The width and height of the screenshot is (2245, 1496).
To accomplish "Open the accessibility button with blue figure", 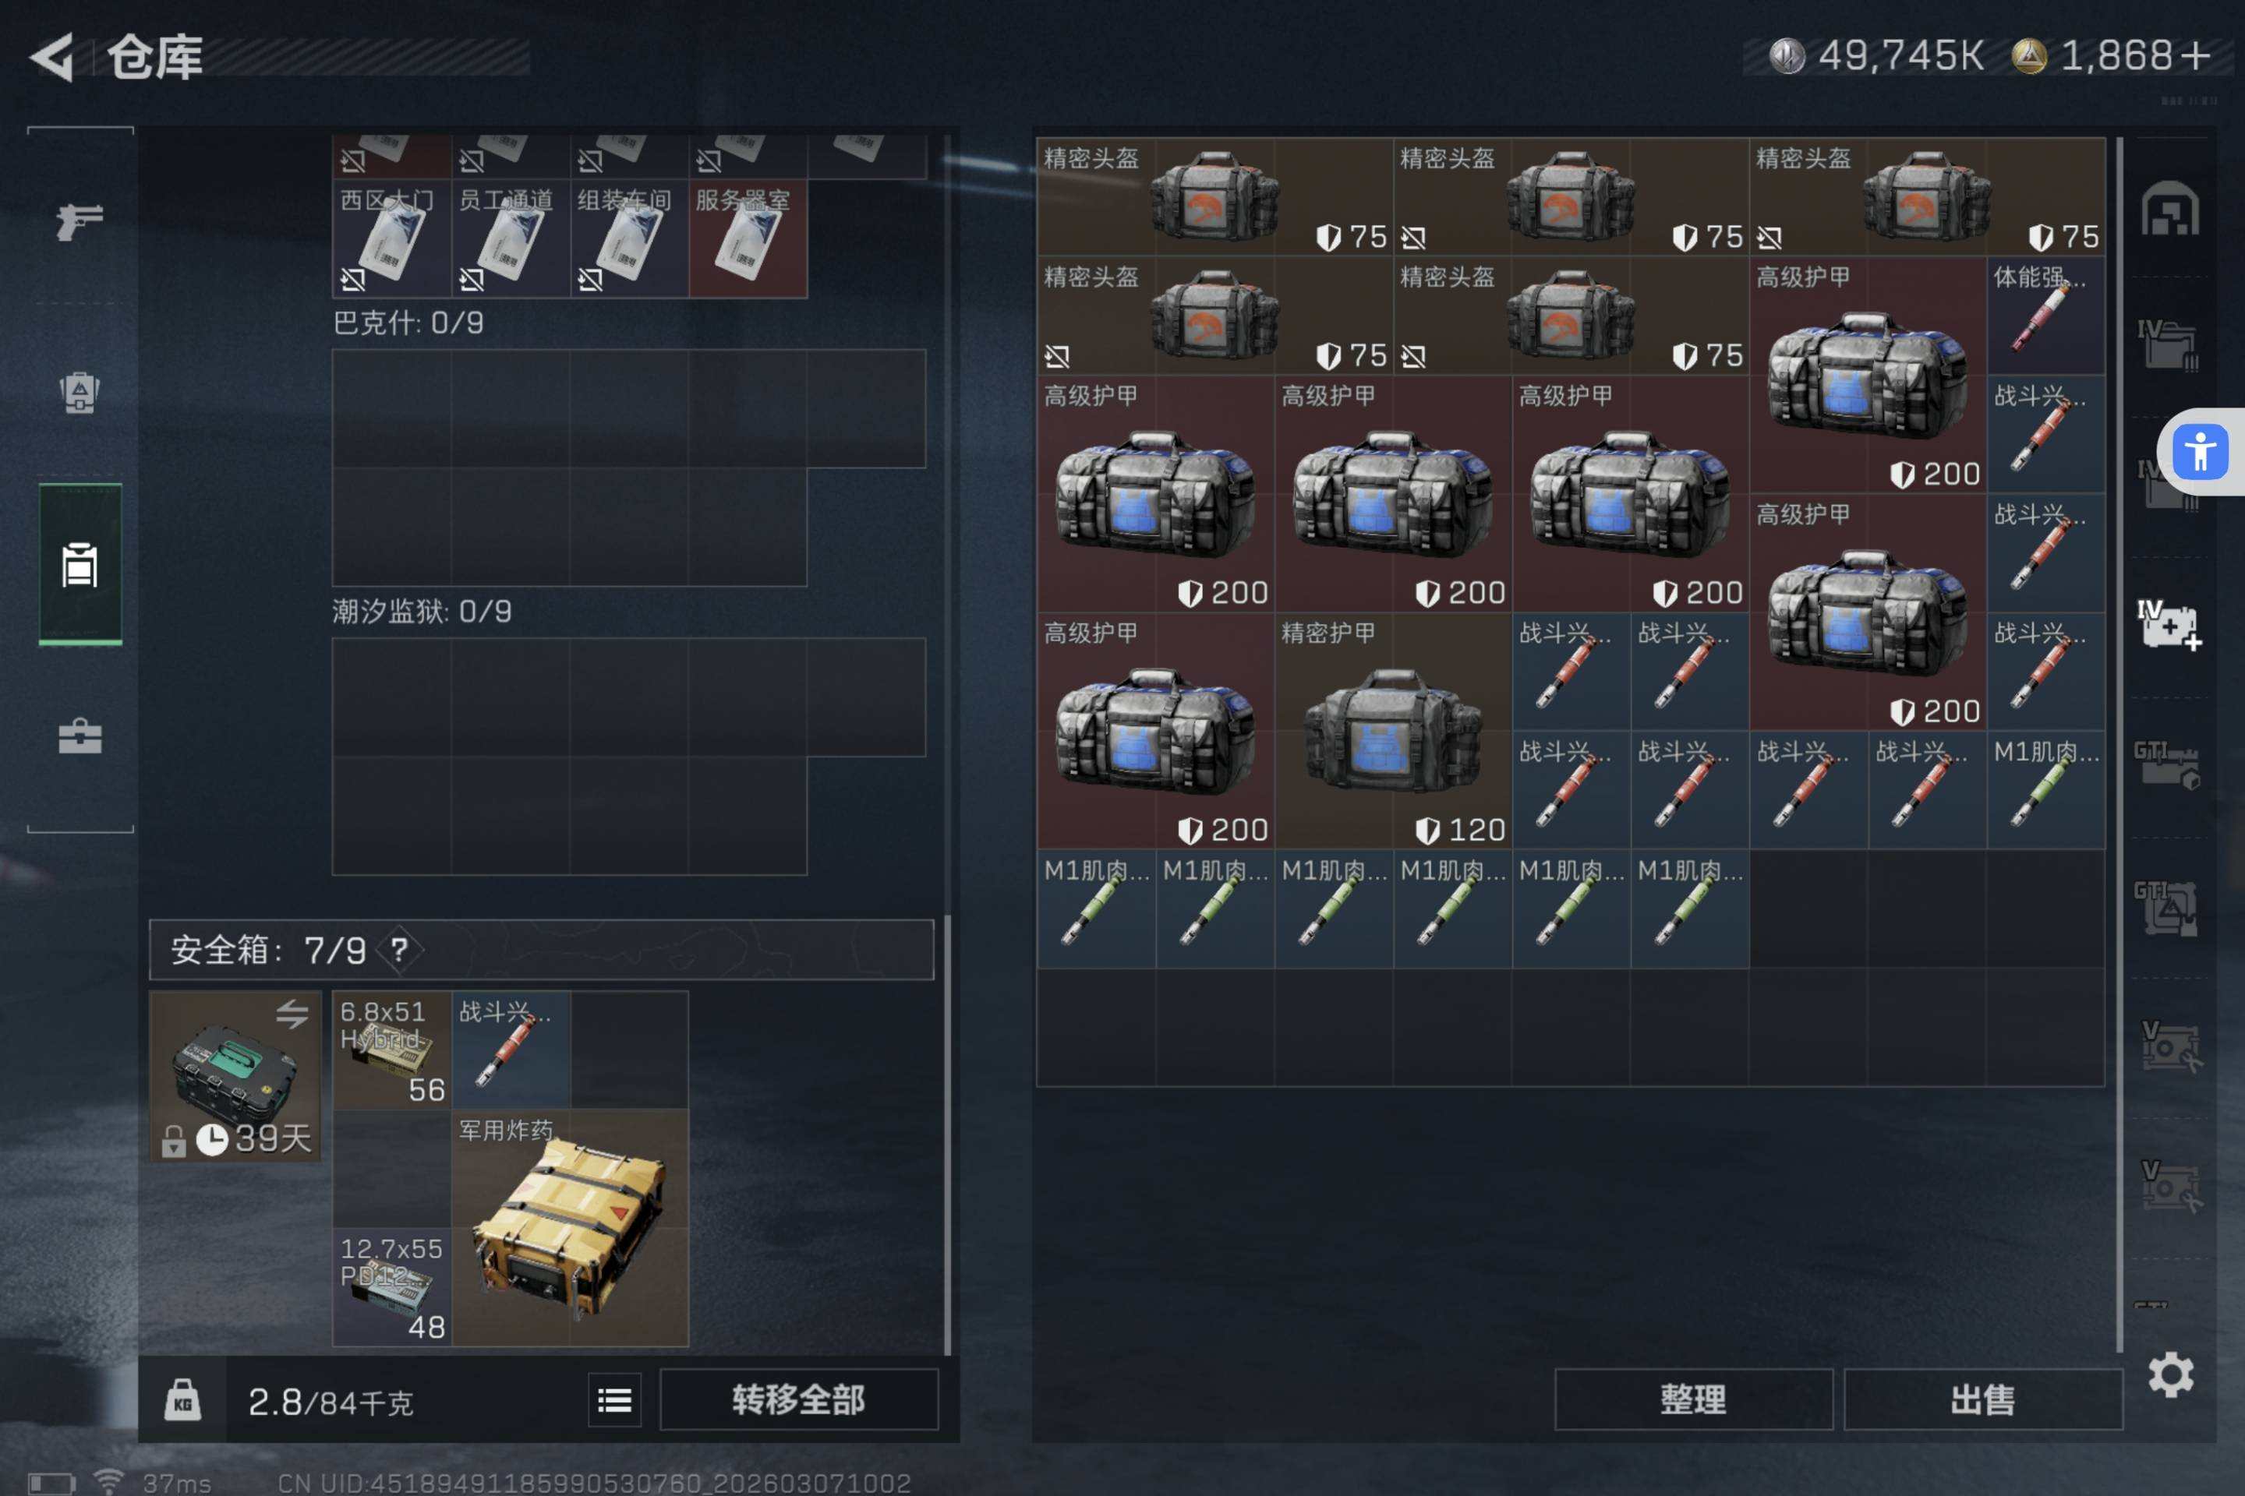I will 2200,451.
